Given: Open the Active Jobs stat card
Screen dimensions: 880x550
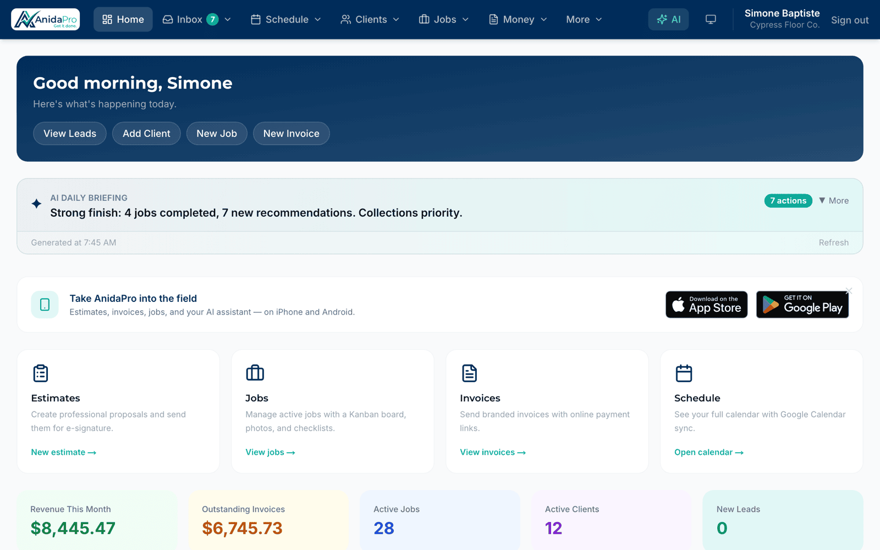Looking at the screenshot, I should [x=440, y=520].
